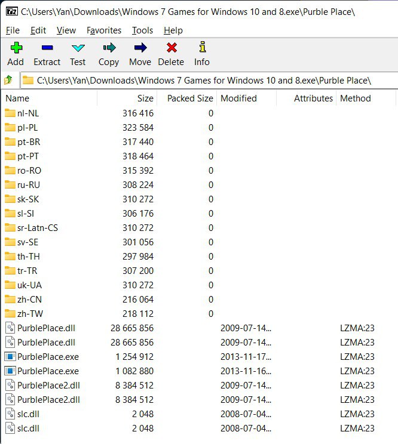Image resolution: width=398 pixels, height=444 pixels.
Task: Select the zh-TW folder icon
Action: pyautogui.click(x=10, y=313)
